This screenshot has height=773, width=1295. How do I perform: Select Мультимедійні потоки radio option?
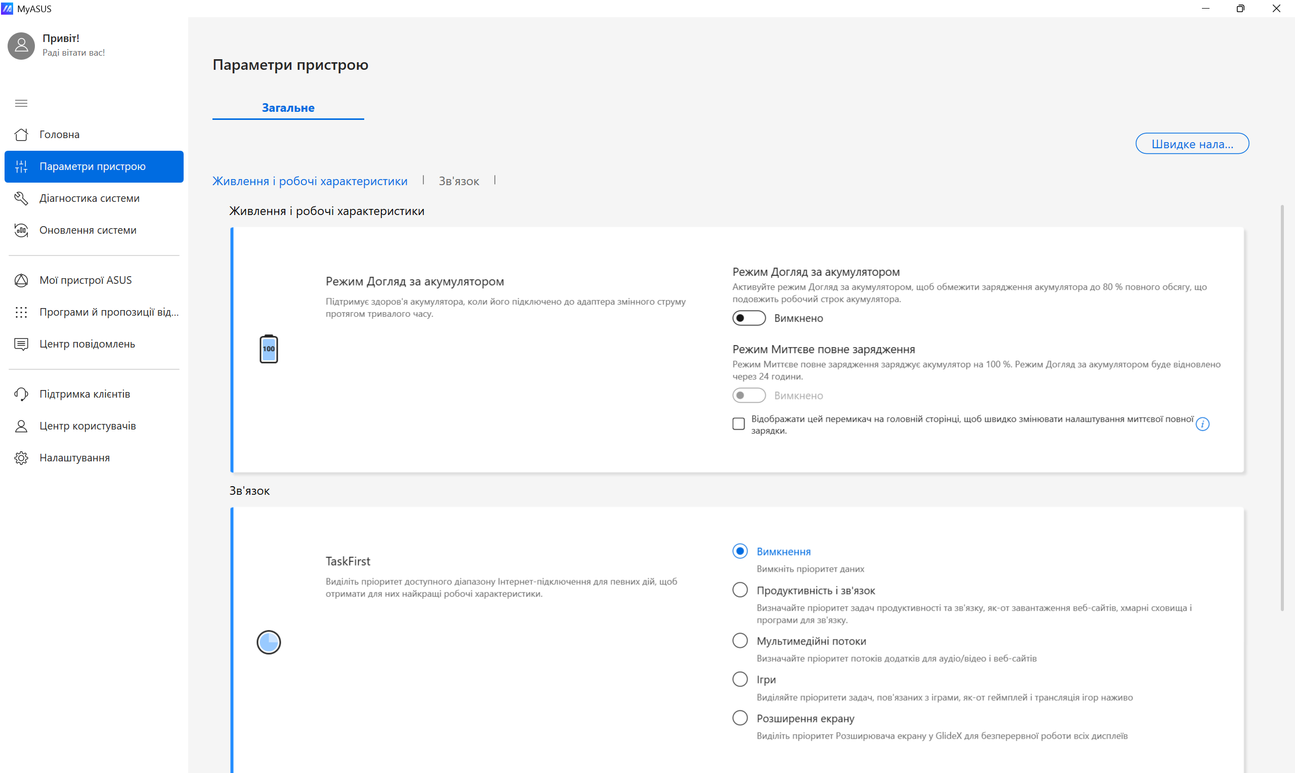(740, 640)
